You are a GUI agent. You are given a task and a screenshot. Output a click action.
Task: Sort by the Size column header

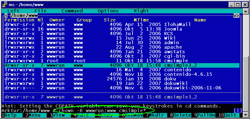(x=110, y=20)
